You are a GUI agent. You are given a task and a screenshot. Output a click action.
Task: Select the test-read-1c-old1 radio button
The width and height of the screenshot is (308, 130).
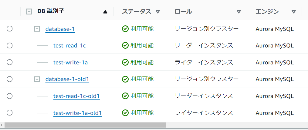click(x=9, y=96)
